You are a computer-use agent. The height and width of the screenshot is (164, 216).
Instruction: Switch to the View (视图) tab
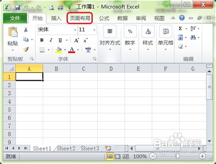point(159,18)
